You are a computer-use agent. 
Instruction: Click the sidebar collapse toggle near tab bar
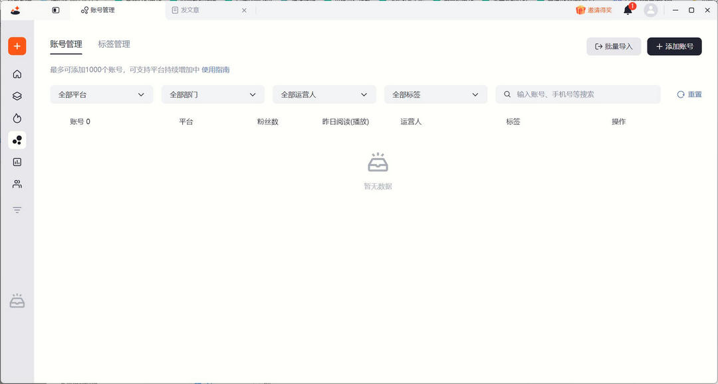tap(55, 10)
